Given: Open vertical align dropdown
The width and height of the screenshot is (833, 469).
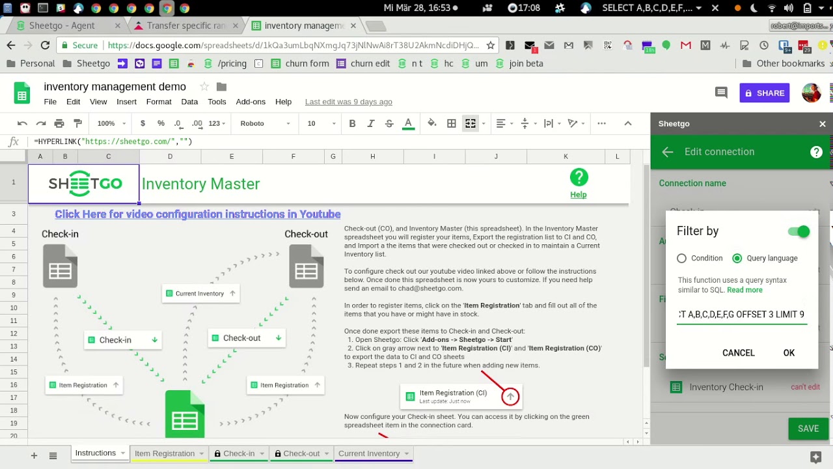Looking at the screenshot, I should [528, 123].
